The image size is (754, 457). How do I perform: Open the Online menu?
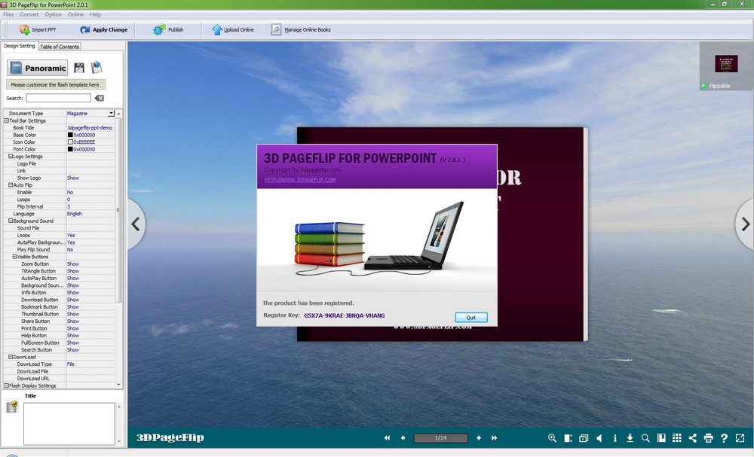pos(75,14)
